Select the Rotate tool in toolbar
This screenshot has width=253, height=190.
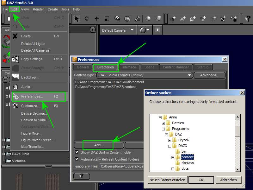click(87, 19)
